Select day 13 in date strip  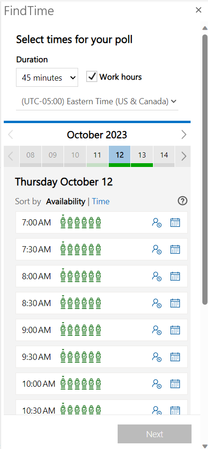click(x=142, y=157)
